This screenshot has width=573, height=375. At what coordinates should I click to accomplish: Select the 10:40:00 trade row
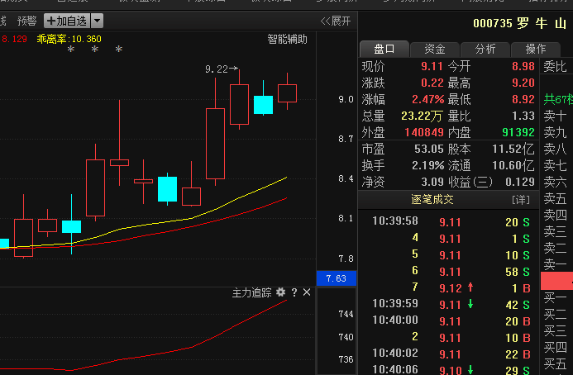(451, 320)
